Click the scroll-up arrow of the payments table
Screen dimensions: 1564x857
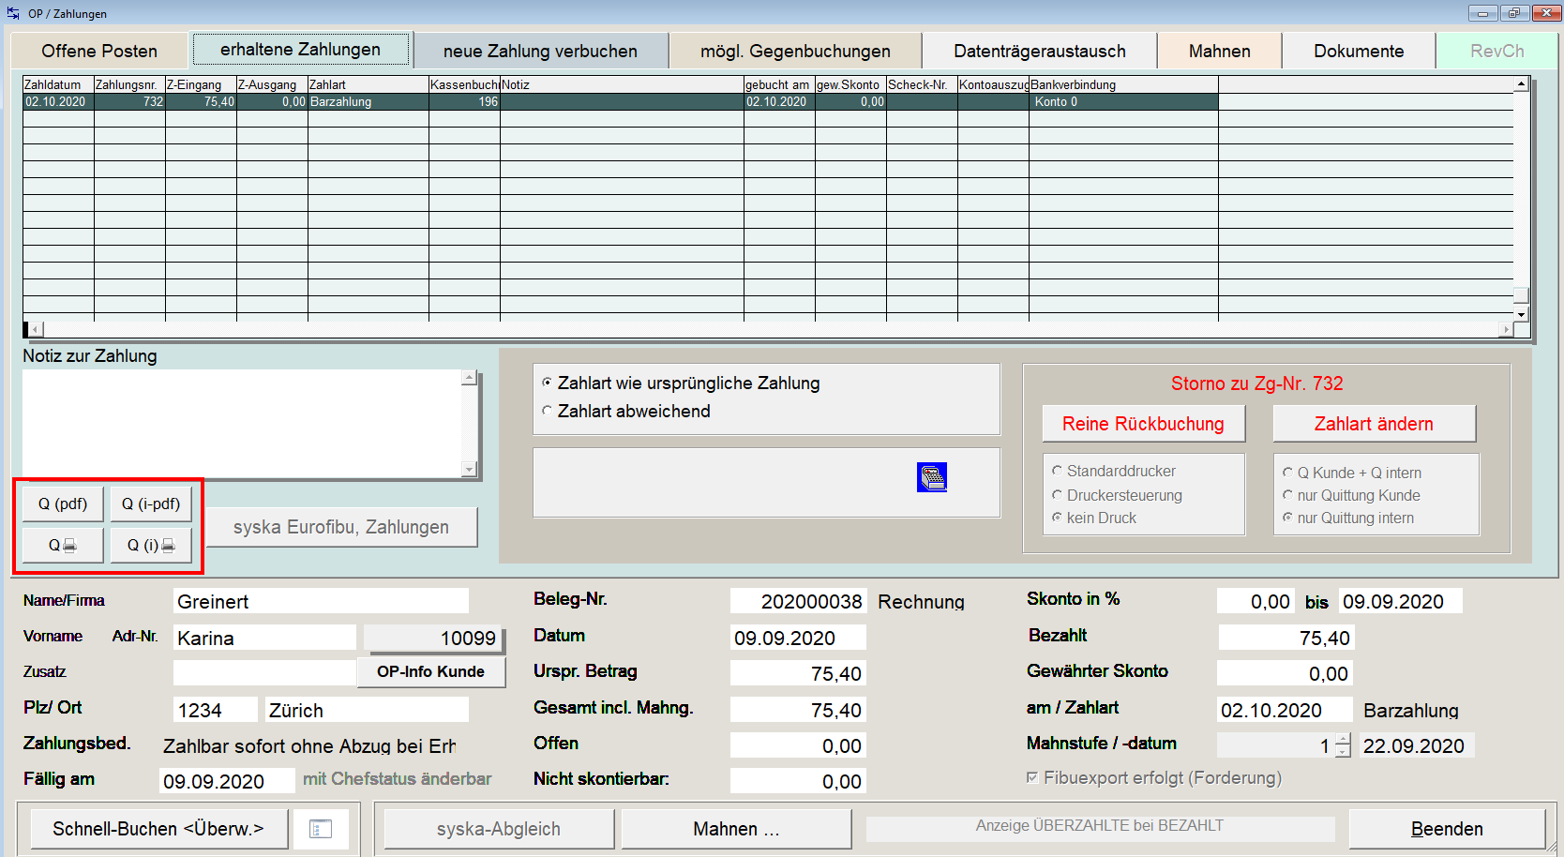(1521, 84)
